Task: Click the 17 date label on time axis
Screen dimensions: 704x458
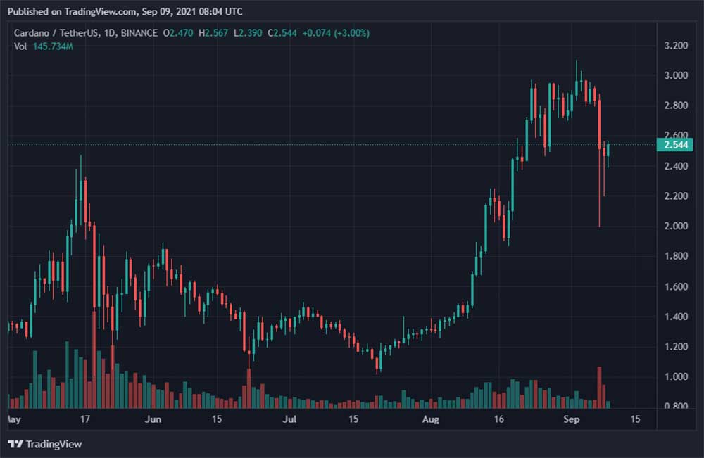Action: point(85,419)
